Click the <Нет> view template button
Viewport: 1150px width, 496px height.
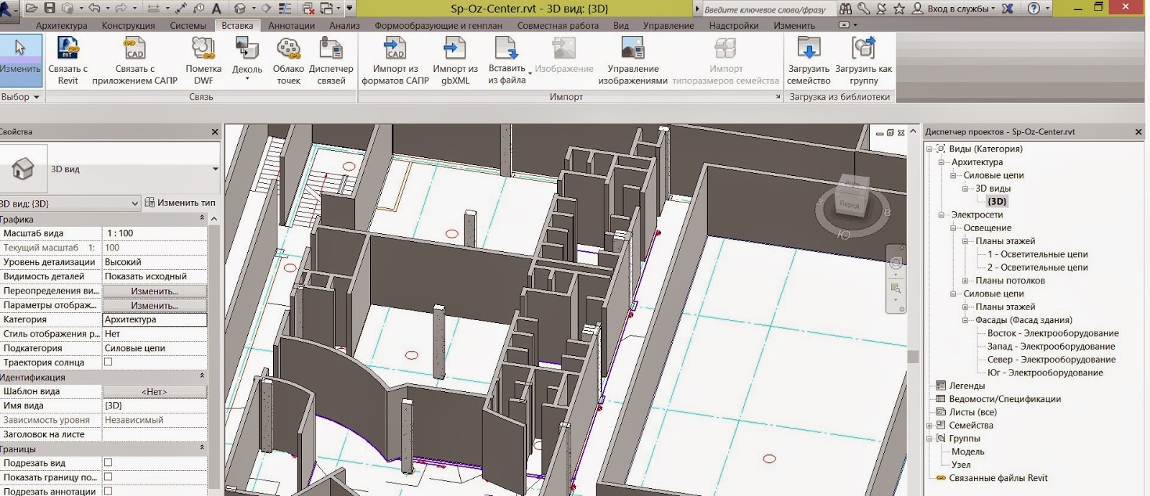tap(155, 391)
